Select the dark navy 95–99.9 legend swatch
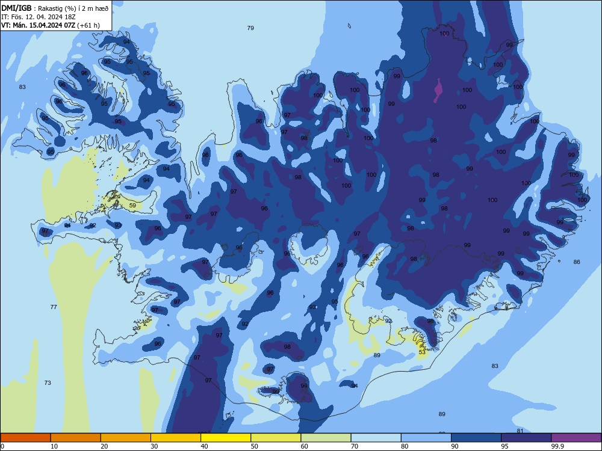 [x=526, y=438]
